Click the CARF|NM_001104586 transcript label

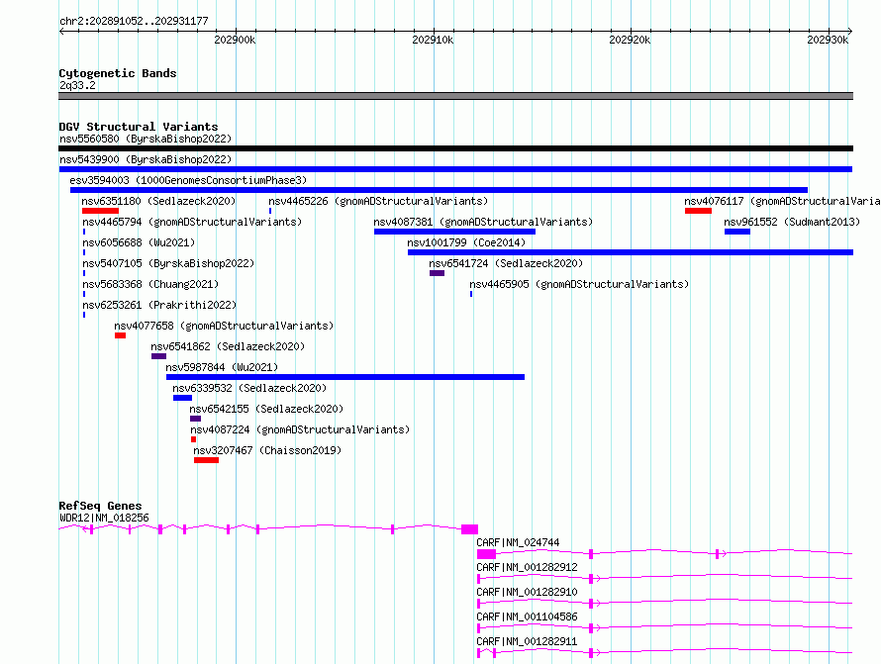click(527, 617)
